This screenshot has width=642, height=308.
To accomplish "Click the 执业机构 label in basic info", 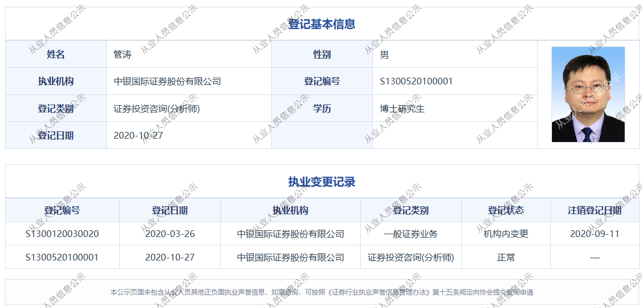I will click(56, 81).
